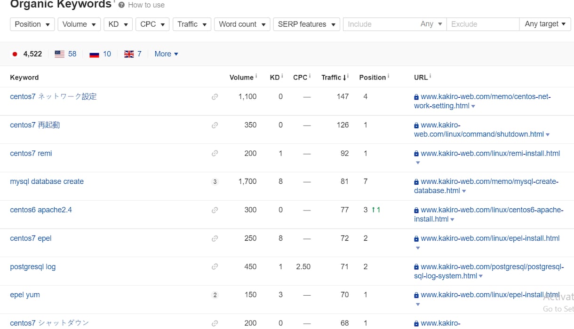Viewport: 574px width, 329px height.
Task: Click the Include keywords input field
Action: coord(381,24)
